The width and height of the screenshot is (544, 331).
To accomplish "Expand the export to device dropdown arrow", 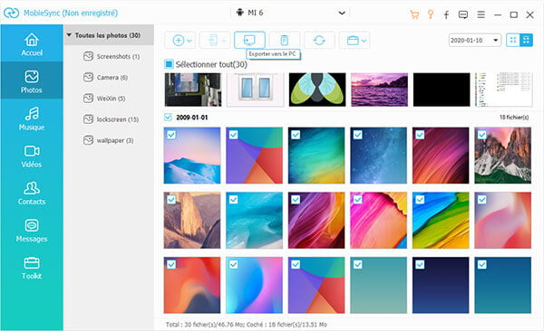I will (224, 41).
